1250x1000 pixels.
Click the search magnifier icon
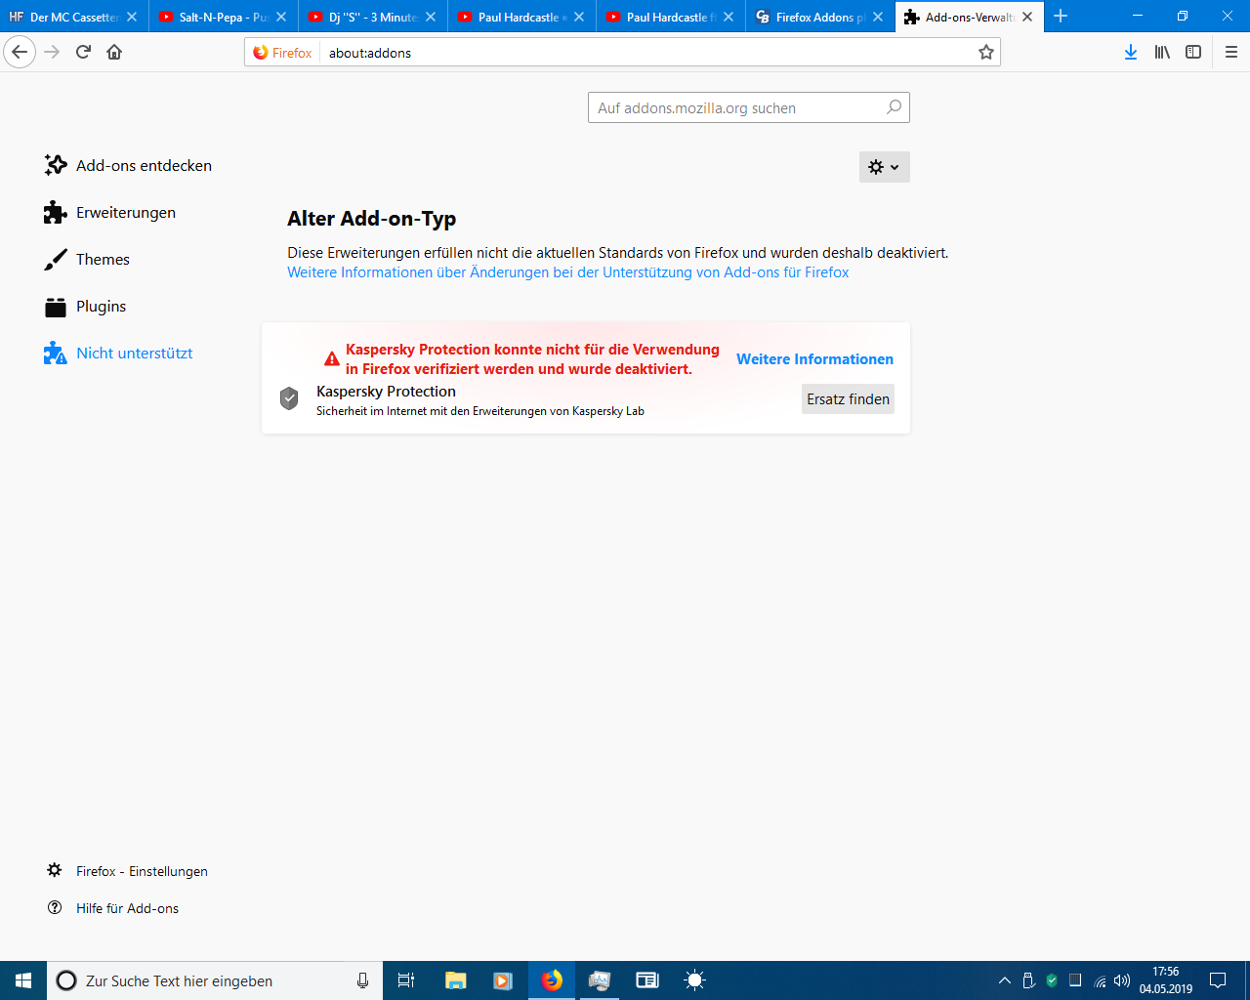tap(894, 107)
